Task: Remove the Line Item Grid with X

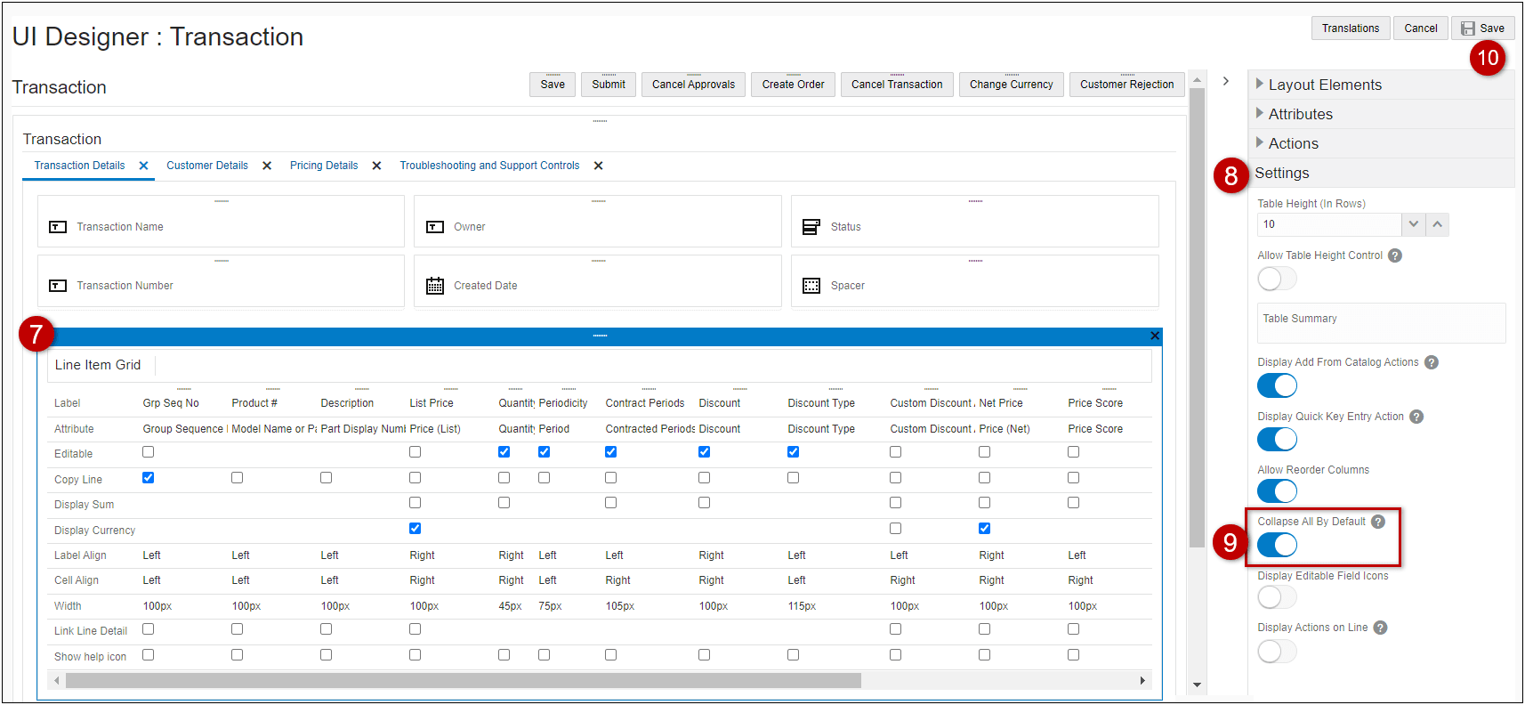Action: point(1155,336)
